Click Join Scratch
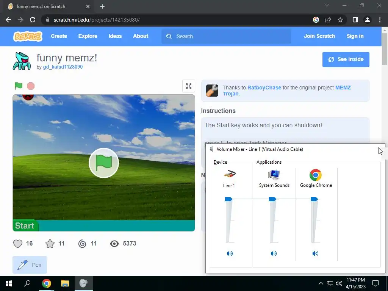Screen dimensions: 388x291 [319, 36]
